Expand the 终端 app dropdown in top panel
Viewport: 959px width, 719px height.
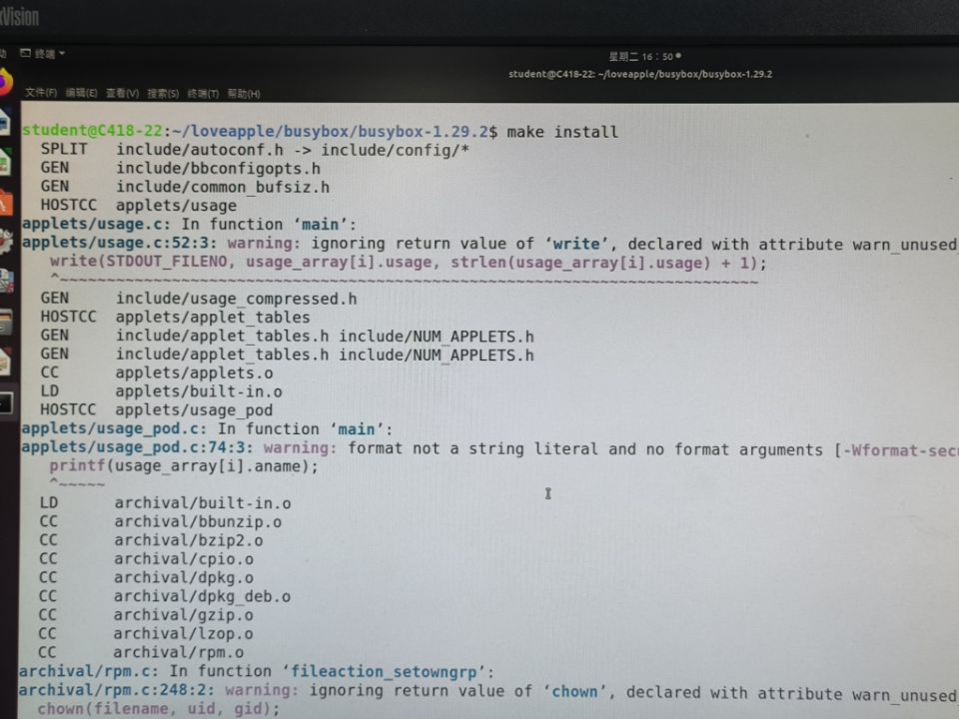(x=46, y=53)
